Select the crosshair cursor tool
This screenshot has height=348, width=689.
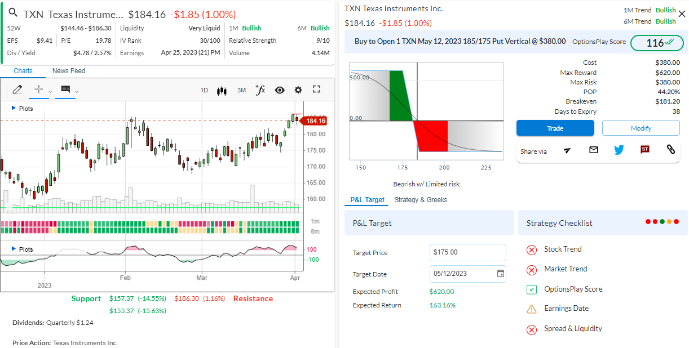click(x=38, y=90)
